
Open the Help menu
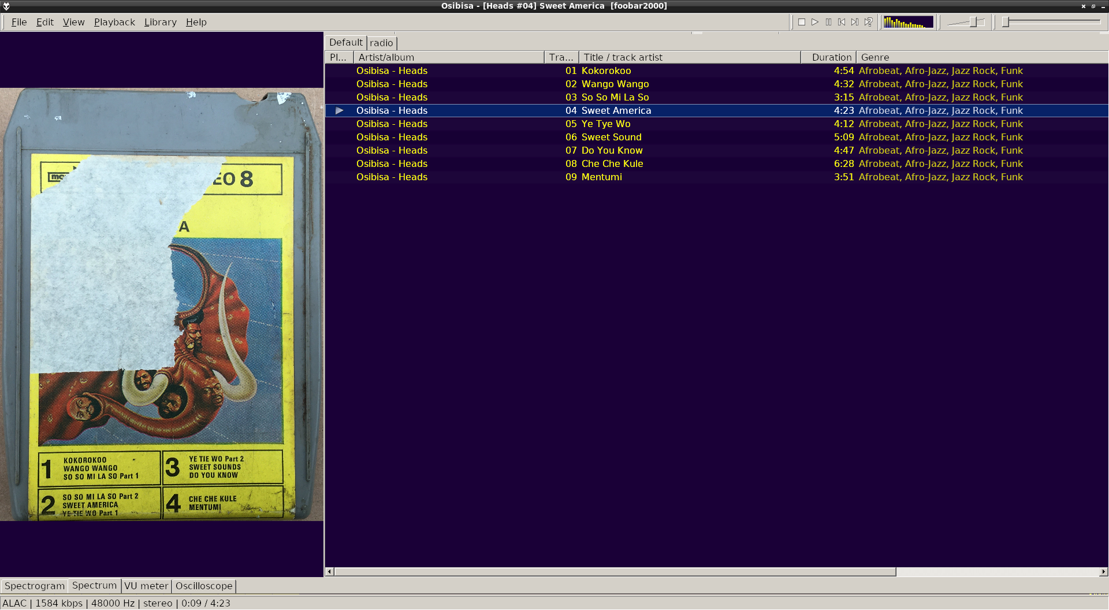point(196,22)
